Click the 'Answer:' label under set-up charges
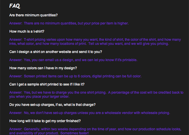The image size is (189, 135). pyautogui.click(x=16, y=113)
